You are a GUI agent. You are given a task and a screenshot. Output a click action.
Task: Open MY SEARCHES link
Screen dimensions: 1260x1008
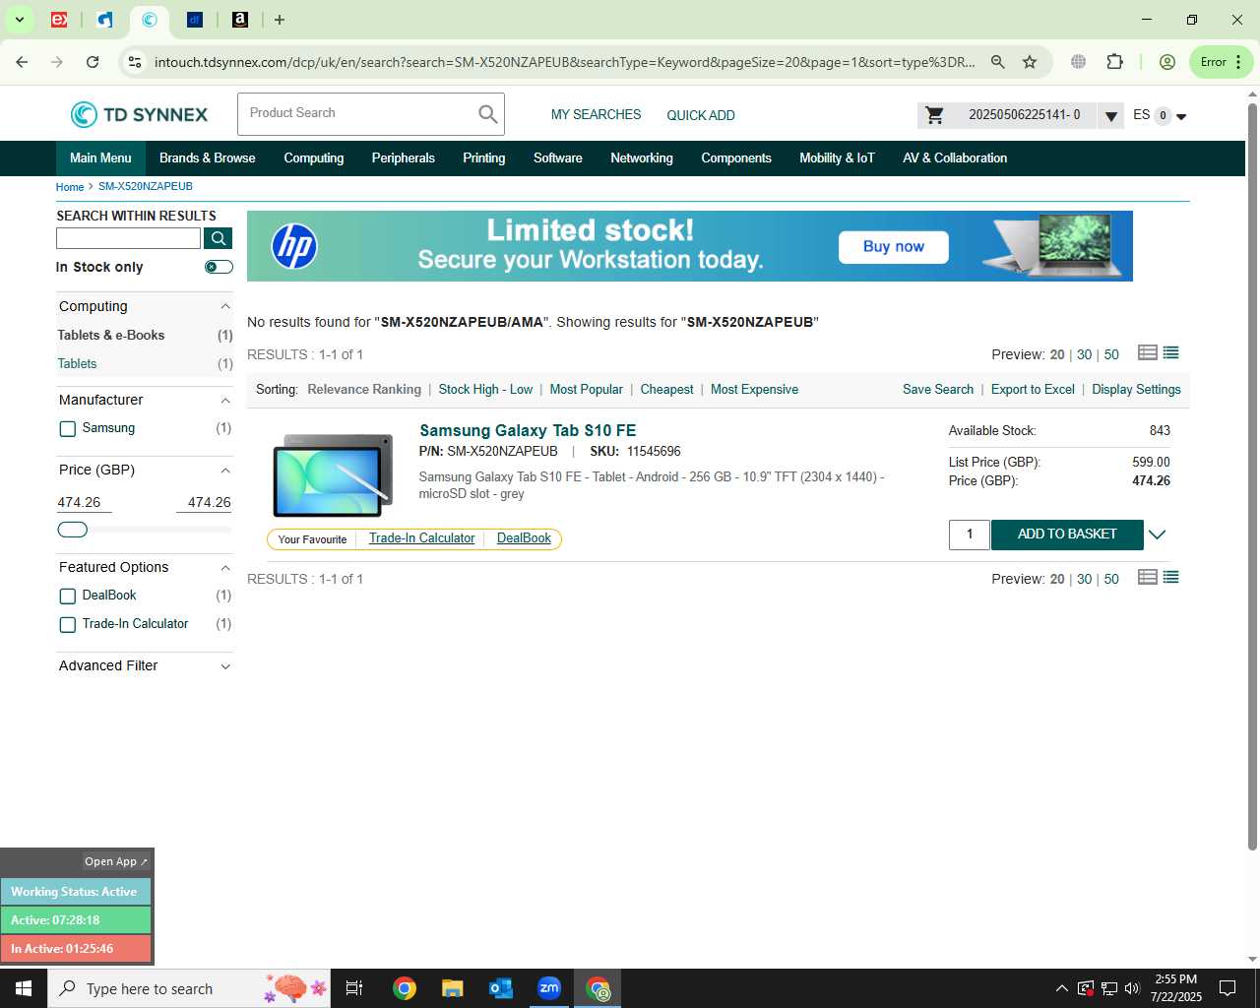click(596, 115)
